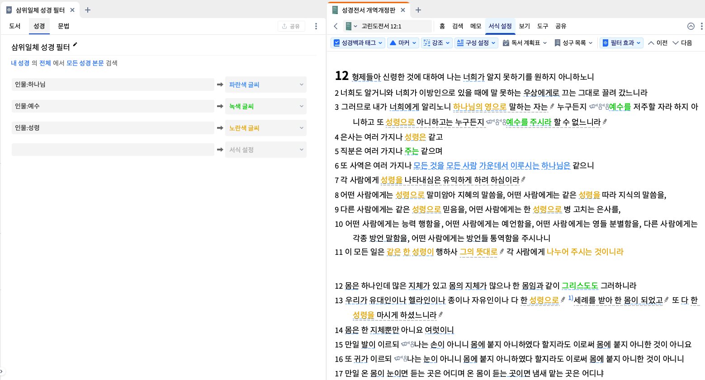Image resolution: width=705 pixels, height=380 pixels.
Task: Close the 삼위일체 성경 필터 tab
Action: point(72,10)
